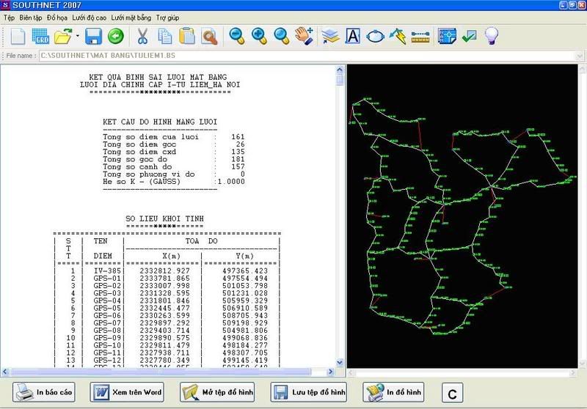Open the Lưới mặt bằng menu

pyautogui.click(x=131, y=18)
